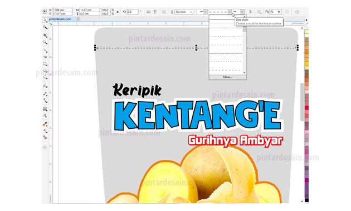
Task: Open the dashed line style dropdown
Action: pyautogui.click(x=230, y=12)
